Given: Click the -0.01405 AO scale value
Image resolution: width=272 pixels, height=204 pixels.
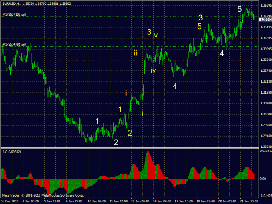Looking at the screenshot, I should pos(266,196).
